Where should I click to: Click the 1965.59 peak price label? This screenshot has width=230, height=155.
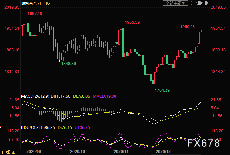coord(132,22)
